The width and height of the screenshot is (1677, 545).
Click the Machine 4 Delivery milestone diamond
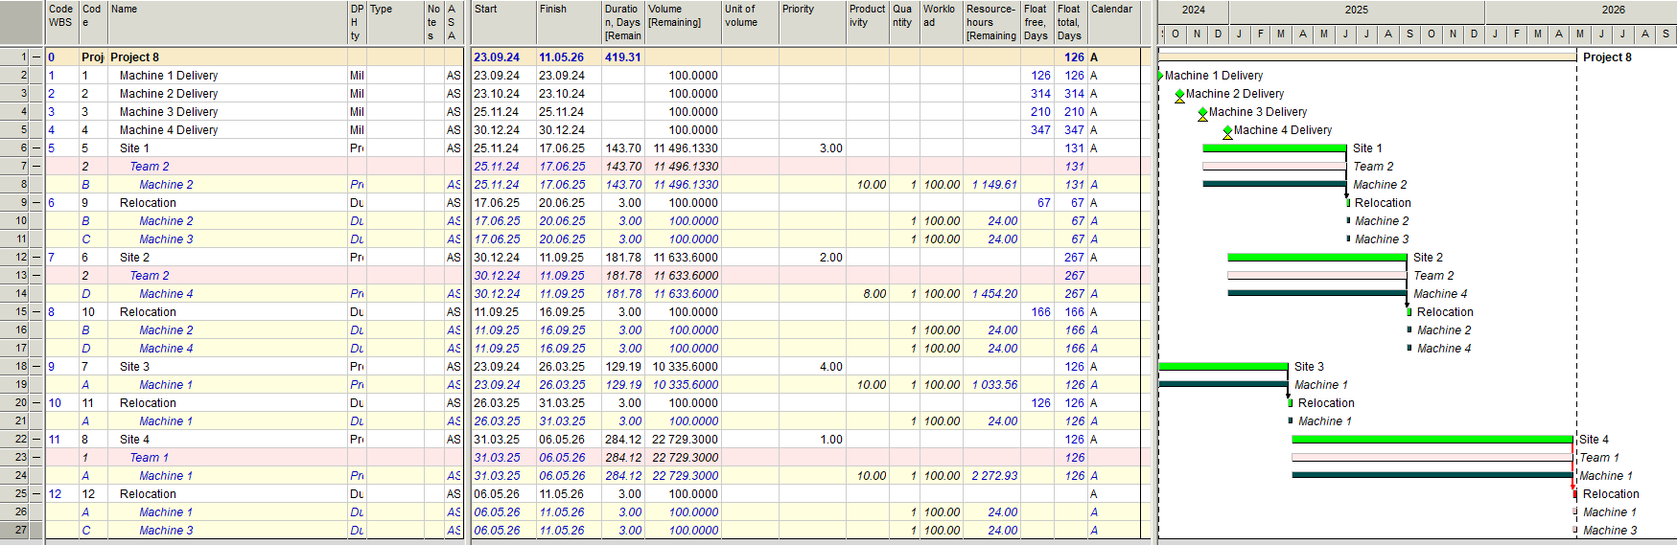coord(1227,130)
